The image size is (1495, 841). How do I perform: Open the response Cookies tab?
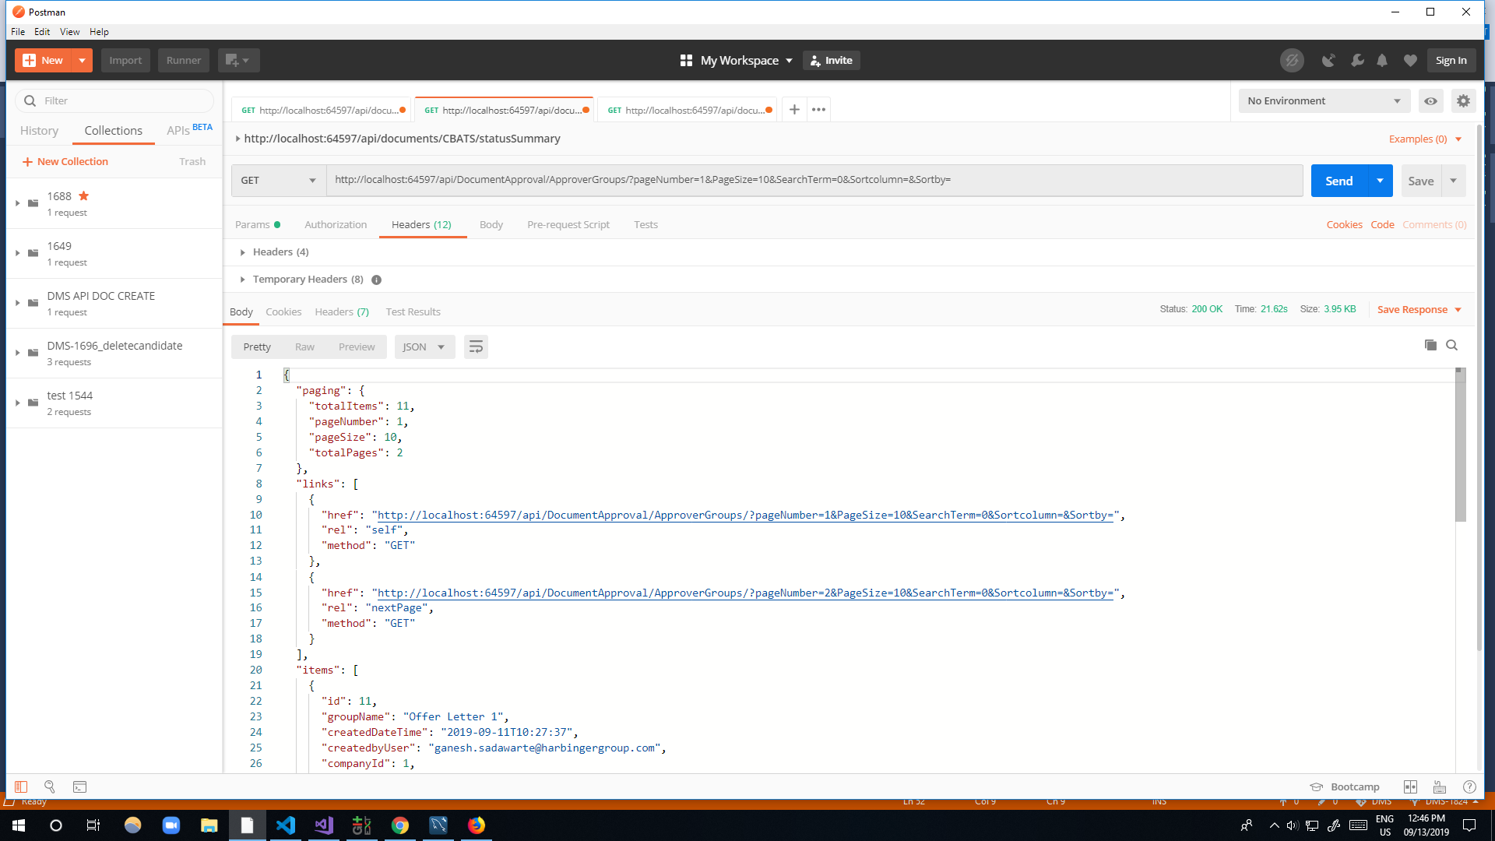[x=283, y=312]
